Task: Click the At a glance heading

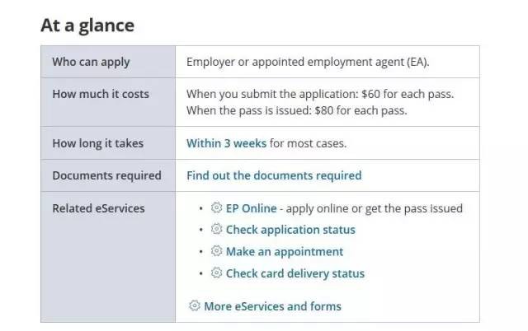Action: tap(87, 26)
